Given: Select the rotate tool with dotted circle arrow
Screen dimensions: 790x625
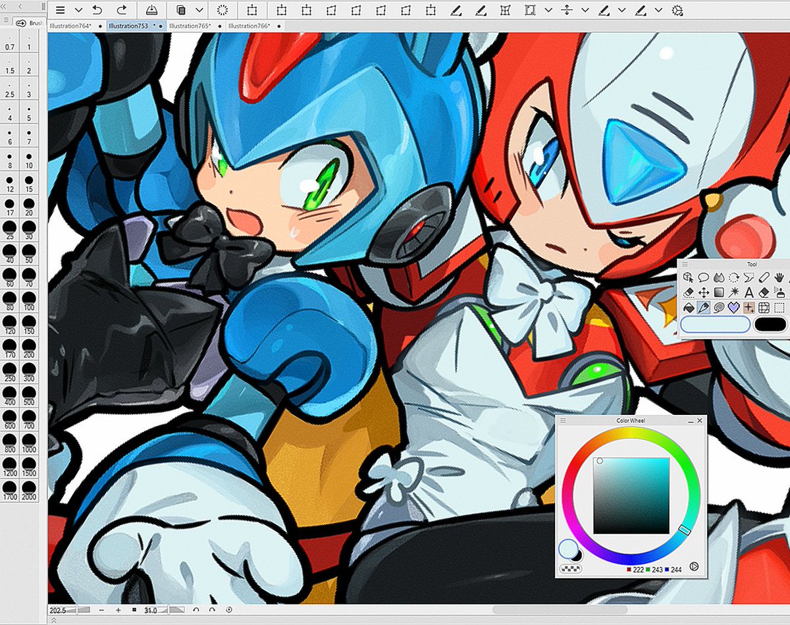Looking at the screenshot, I should (734, 277).
